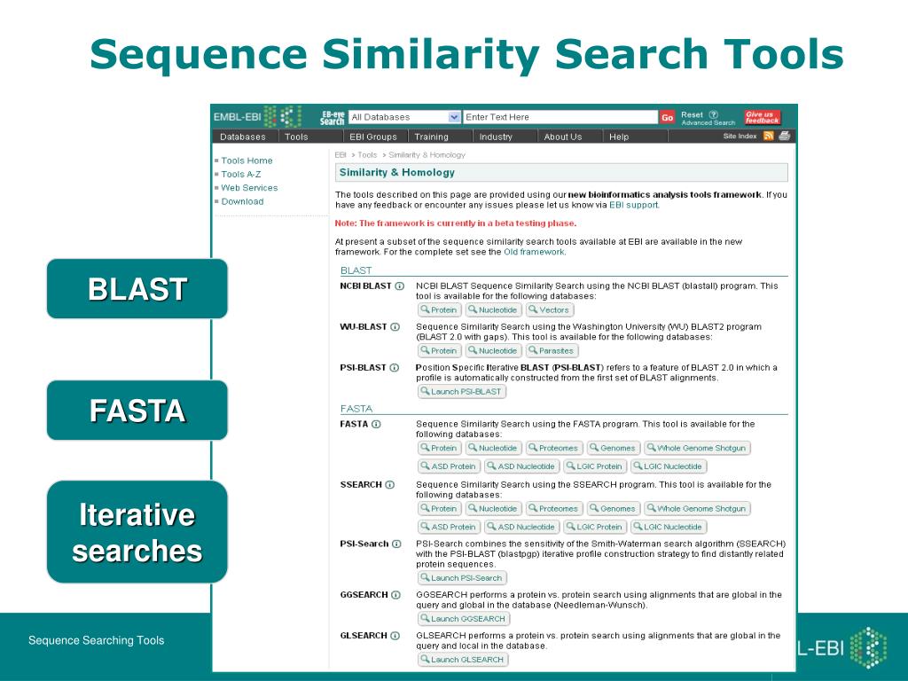Click the SSEARCH info icon
This screenshot has height=681, width=908.
point(390,485)
